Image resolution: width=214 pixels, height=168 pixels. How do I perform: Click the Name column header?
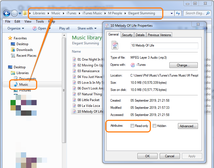pos(76,52)
